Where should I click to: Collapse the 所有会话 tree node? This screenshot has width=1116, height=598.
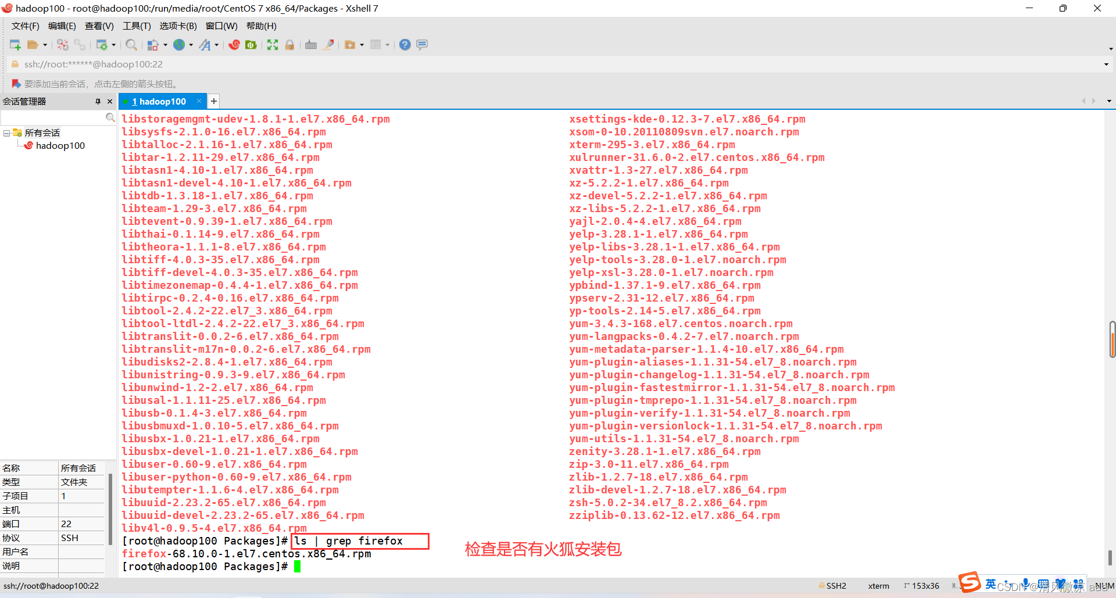click(x=6, y=133)
